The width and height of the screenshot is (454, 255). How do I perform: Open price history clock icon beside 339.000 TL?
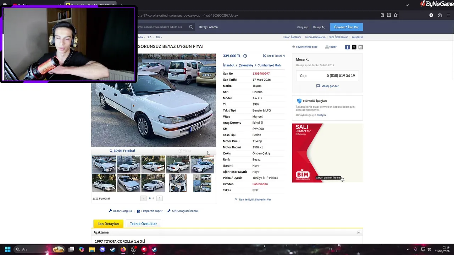pyautogui.click(x=245, y=56)
